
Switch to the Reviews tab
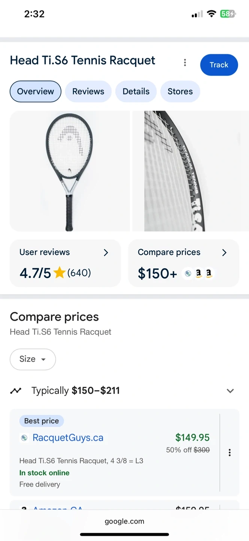pyautogui.click(x=88, y=92)
